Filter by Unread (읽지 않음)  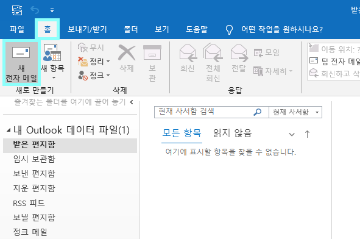click(232, 133)
